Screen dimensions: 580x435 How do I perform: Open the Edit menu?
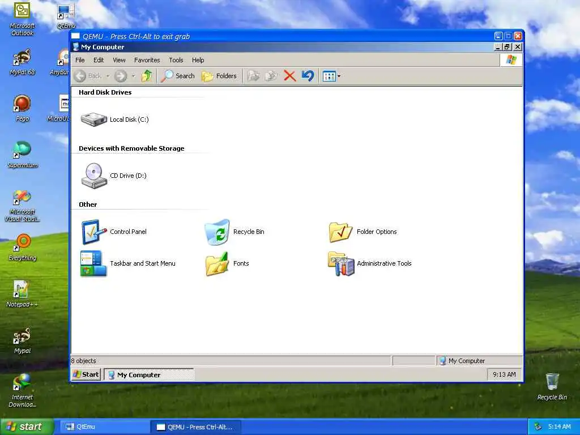(99, 60)
